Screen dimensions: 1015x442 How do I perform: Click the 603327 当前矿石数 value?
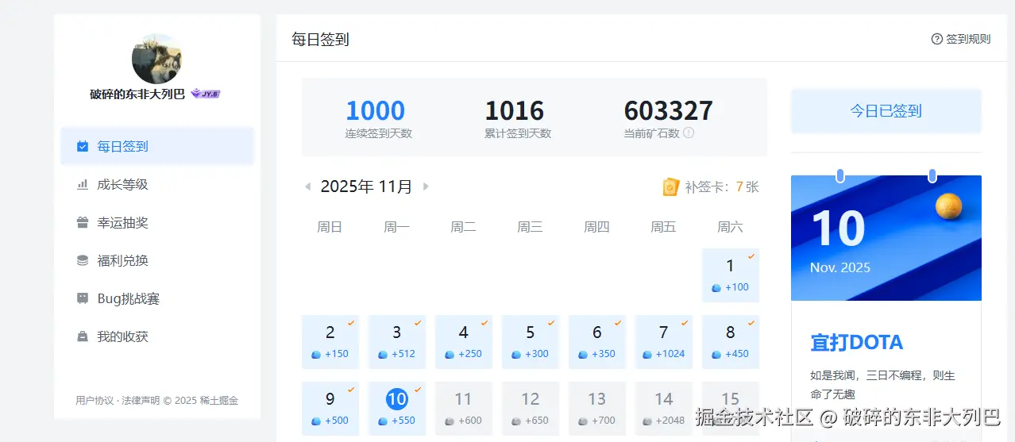tap(669, 110)
